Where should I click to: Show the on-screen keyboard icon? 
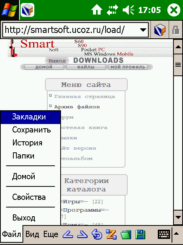(x=164, y=234)
